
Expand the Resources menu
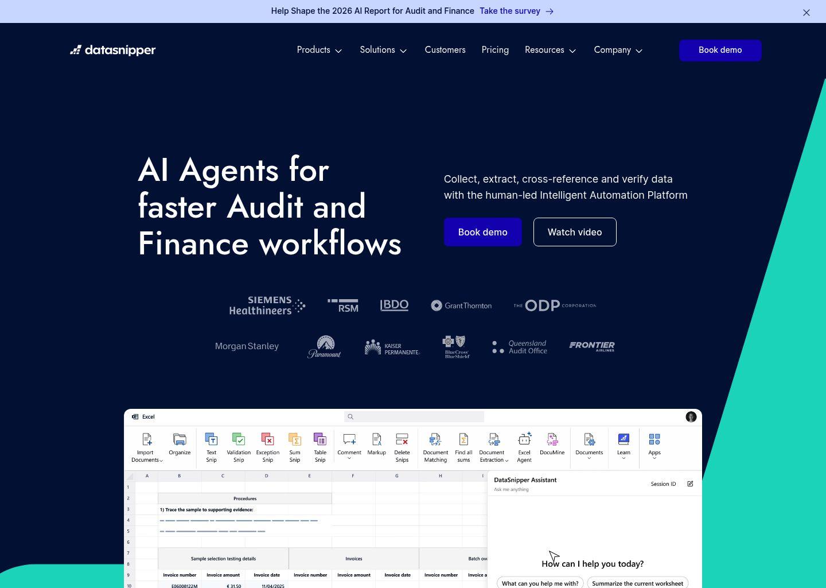click(x=550, y=51)
